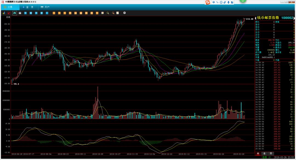Image resolution: width=296 pixels, height=160 pixels.
Task: Open the drawing pencil tool icon
Action: [x=118, y=13]
